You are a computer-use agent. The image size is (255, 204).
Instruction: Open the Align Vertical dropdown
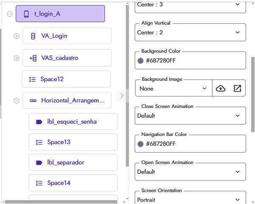(x=190, y=32)
